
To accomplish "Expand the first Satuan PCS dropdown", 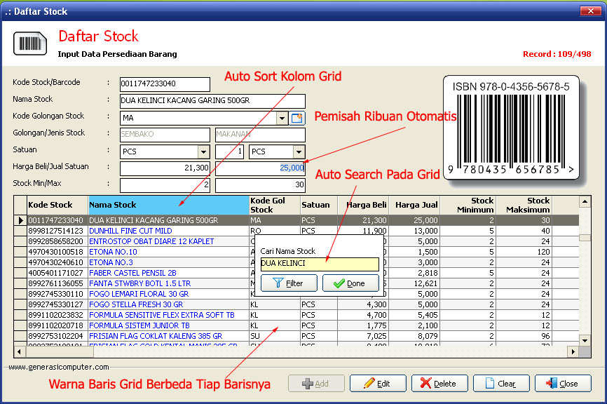I will coord(203,152).
